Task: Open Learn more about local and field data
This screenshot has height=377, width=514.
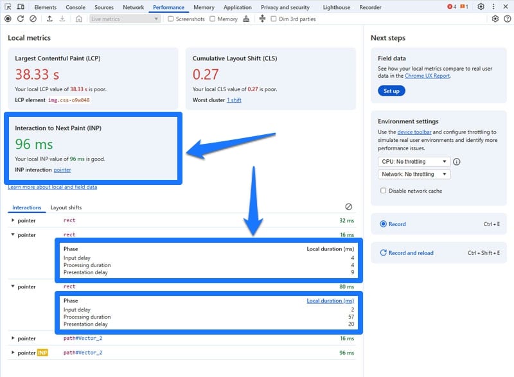Action: pos(53,187)
